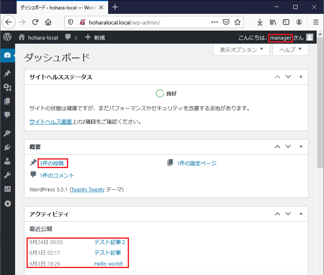Click 新規 in the admin bar

[95, 38]
